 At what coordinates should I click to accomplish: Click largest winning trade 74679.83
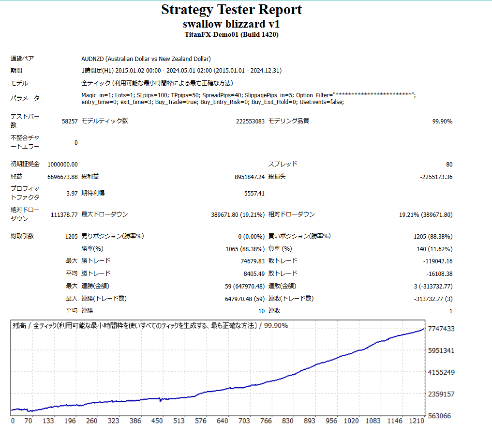252,261
